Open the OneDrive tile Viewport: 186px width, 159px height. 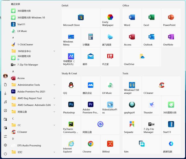click(142, 57)
